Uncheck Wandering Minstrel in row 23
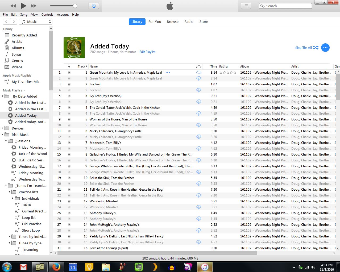The image size is (340, 272). point(69,201)
